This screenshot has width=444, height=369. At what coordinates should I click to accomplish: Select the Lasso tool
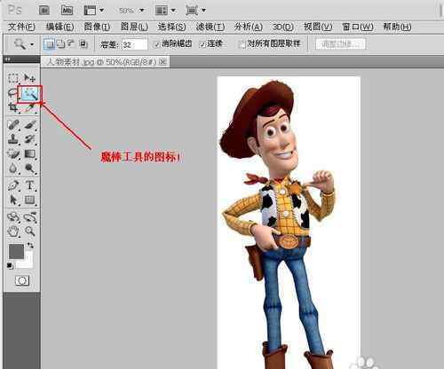pos(13,93)
